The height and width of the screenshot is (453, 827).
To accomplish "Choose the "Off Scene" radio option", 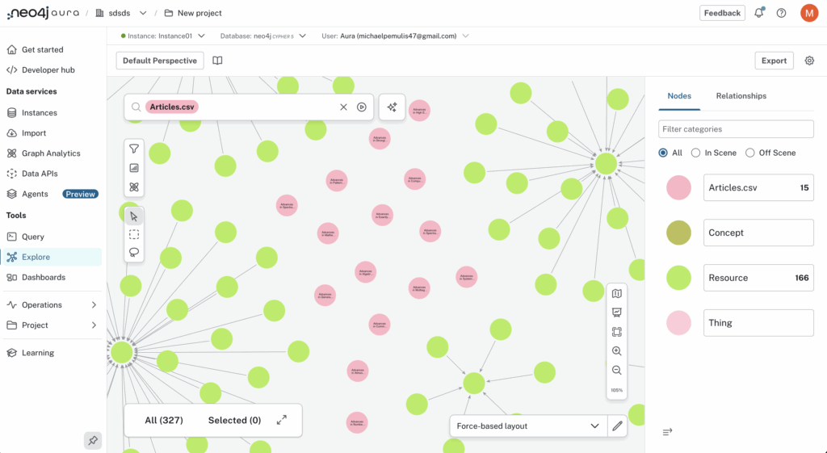I will pos(750,153).
